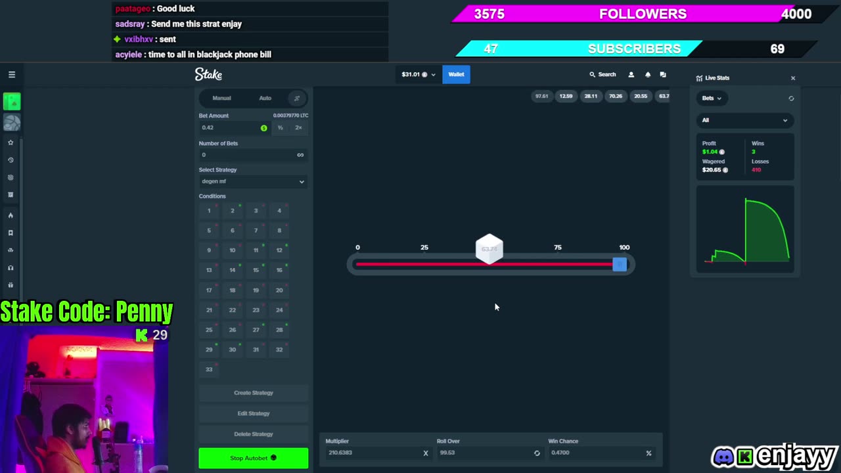Click the green Stop Autobet button
Viewport: 841px width, 473px height.
(253, 458)
